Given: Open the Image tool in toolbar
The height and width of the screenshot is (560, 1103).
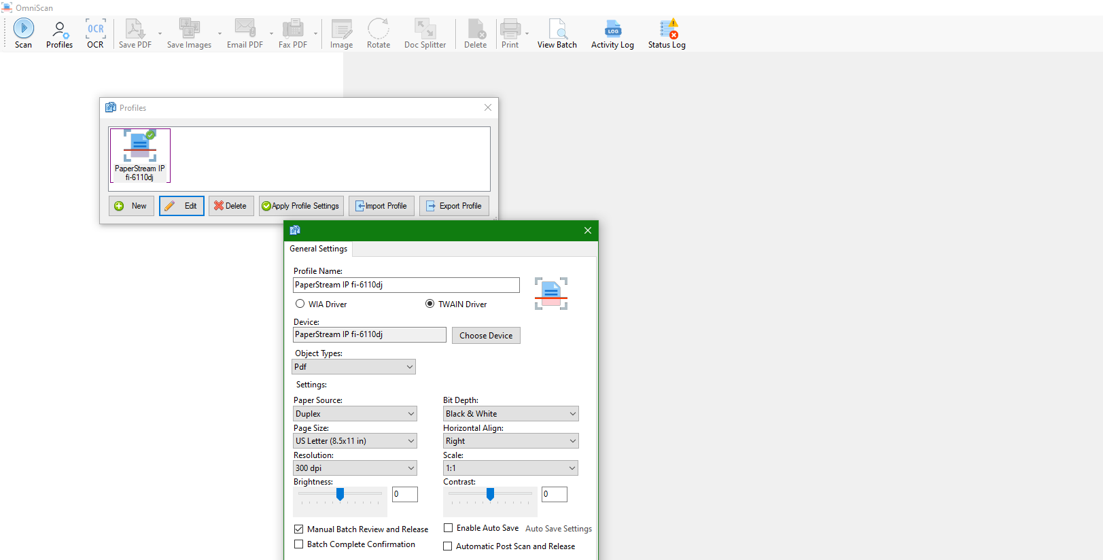Looking at the screenshot, I should pos(341,33).
